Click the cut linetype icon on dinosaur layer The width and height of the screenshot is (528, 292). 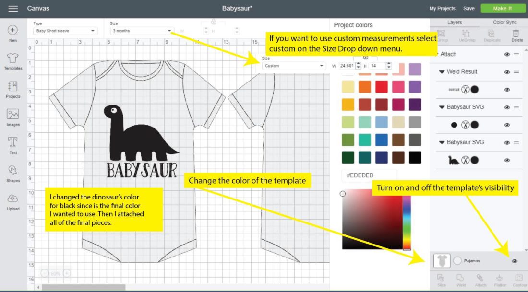pyautogui.click(x=466, y=160)
